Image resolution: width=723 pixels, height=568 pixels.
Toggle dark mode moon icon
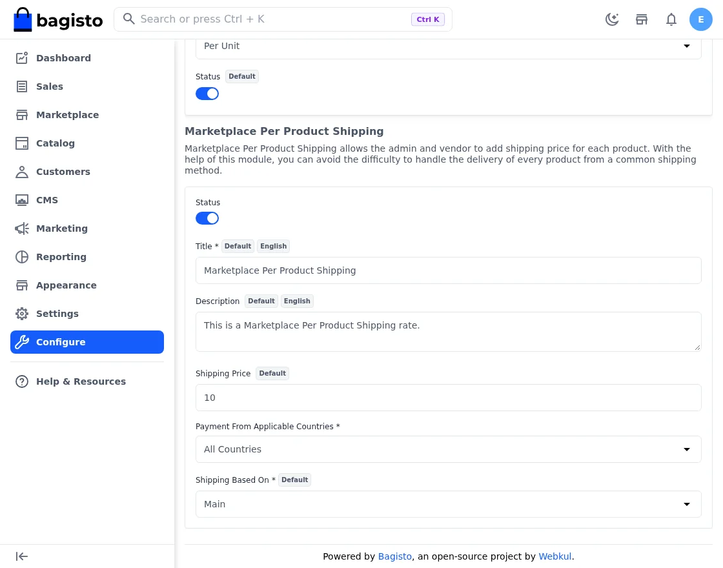[612, 19]
